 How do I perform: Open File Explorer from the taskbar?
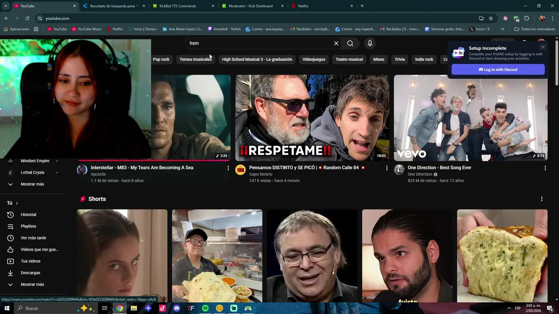coord(134,308)
